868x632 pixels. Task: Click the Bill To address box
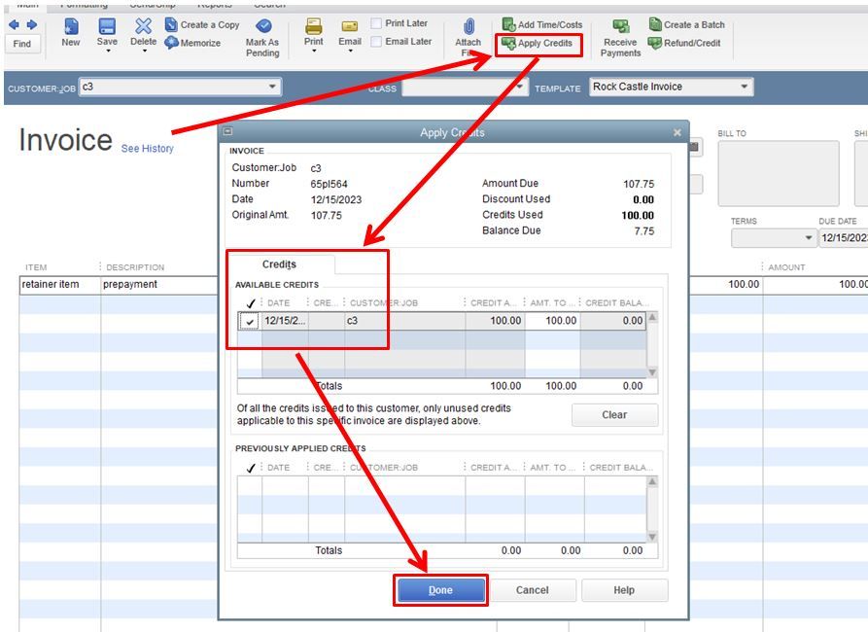click(x=779, y=173)
